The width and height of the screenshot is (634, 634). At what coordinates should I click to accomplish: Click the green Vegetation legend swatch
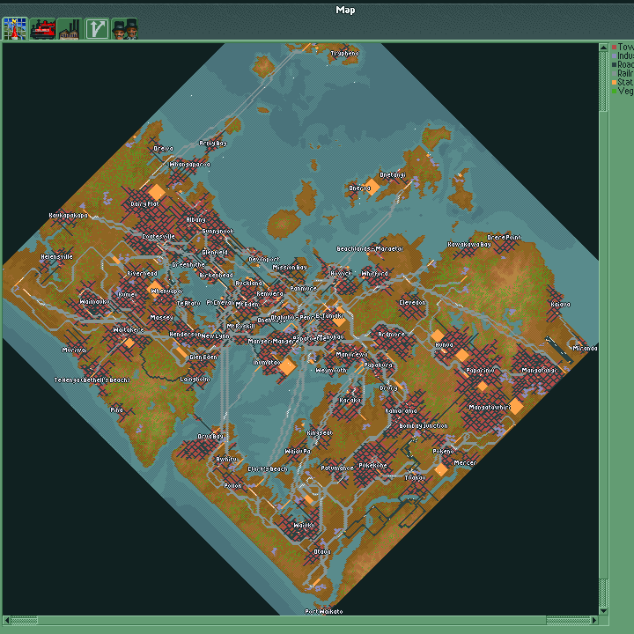(615, 91)
